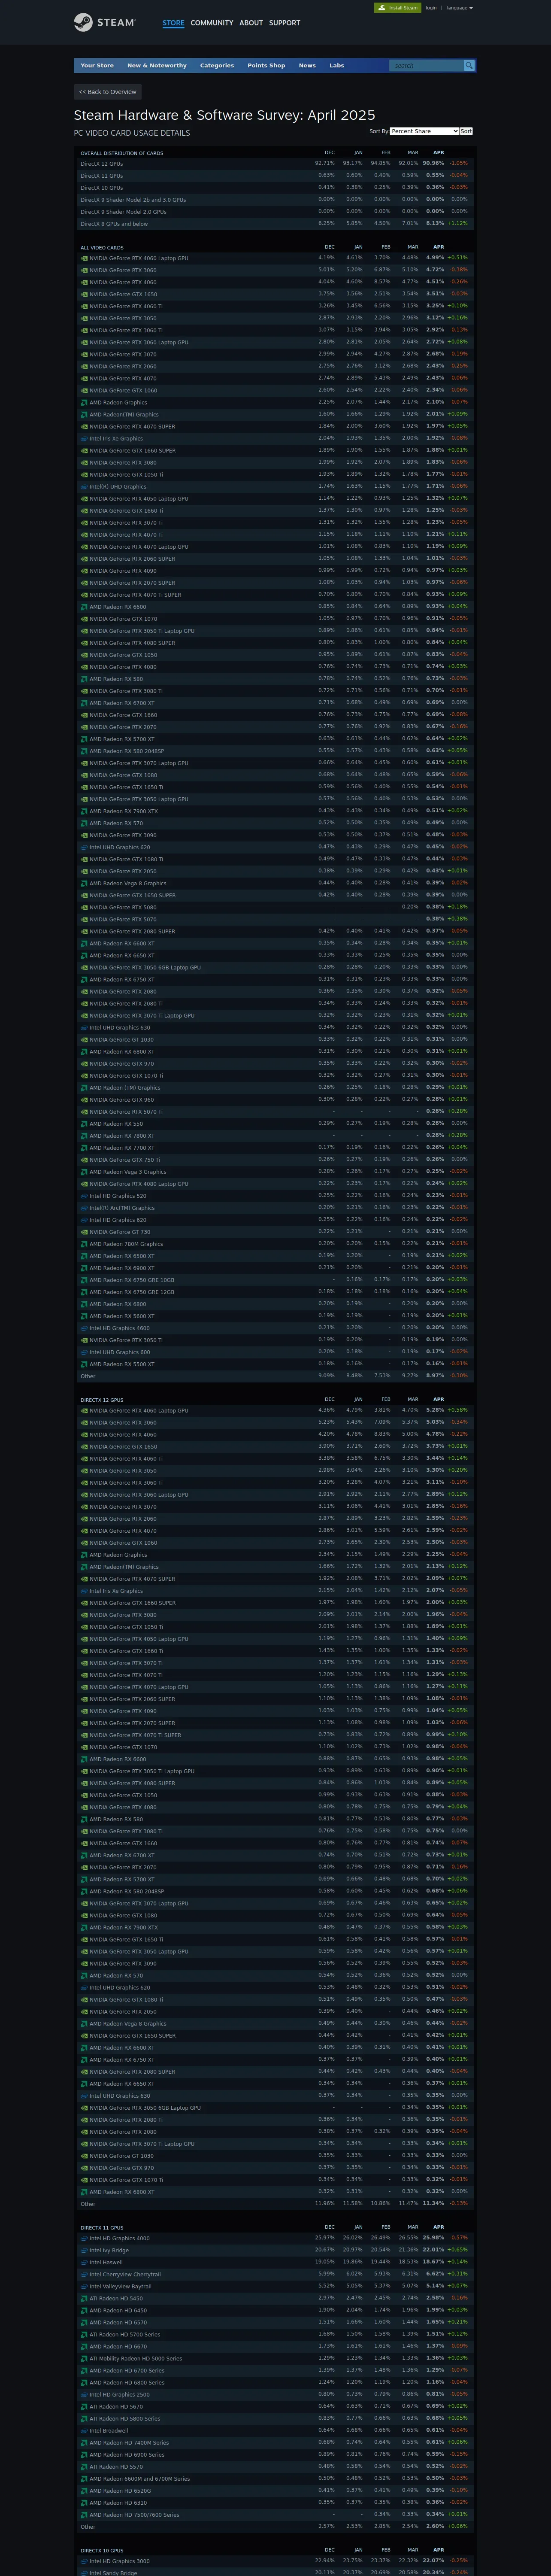Viewport: 551px width, 2576px height.
Task: Click AMD icon beside Radeon RX 7800 XT
Action: (x=84, y=1136)
